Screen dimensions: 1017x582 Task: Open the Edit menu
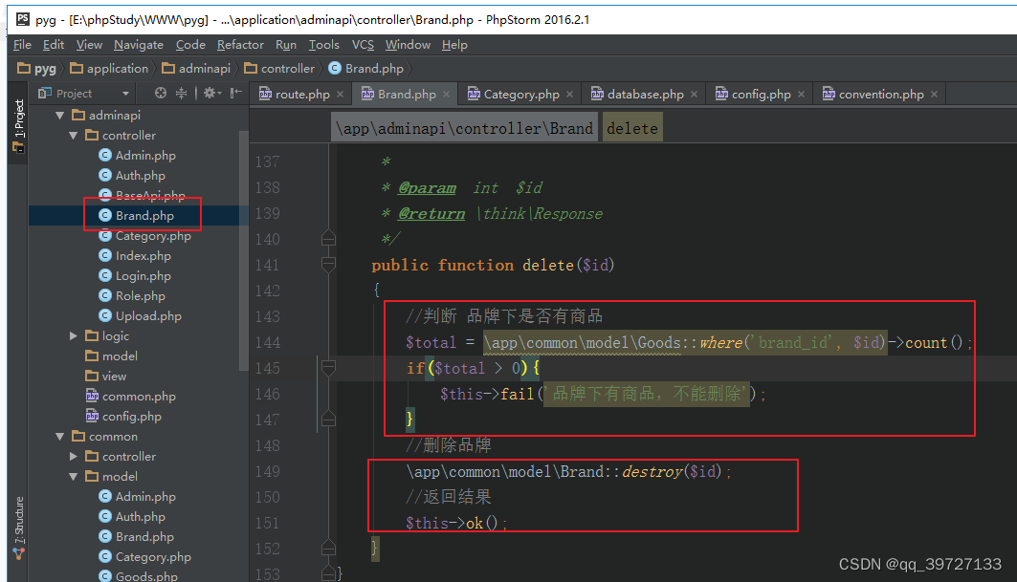coord(54,45)
